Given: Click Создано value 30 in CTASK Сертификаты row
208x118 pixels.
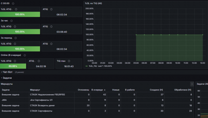Looking at the screenshot, I should 162,111.
